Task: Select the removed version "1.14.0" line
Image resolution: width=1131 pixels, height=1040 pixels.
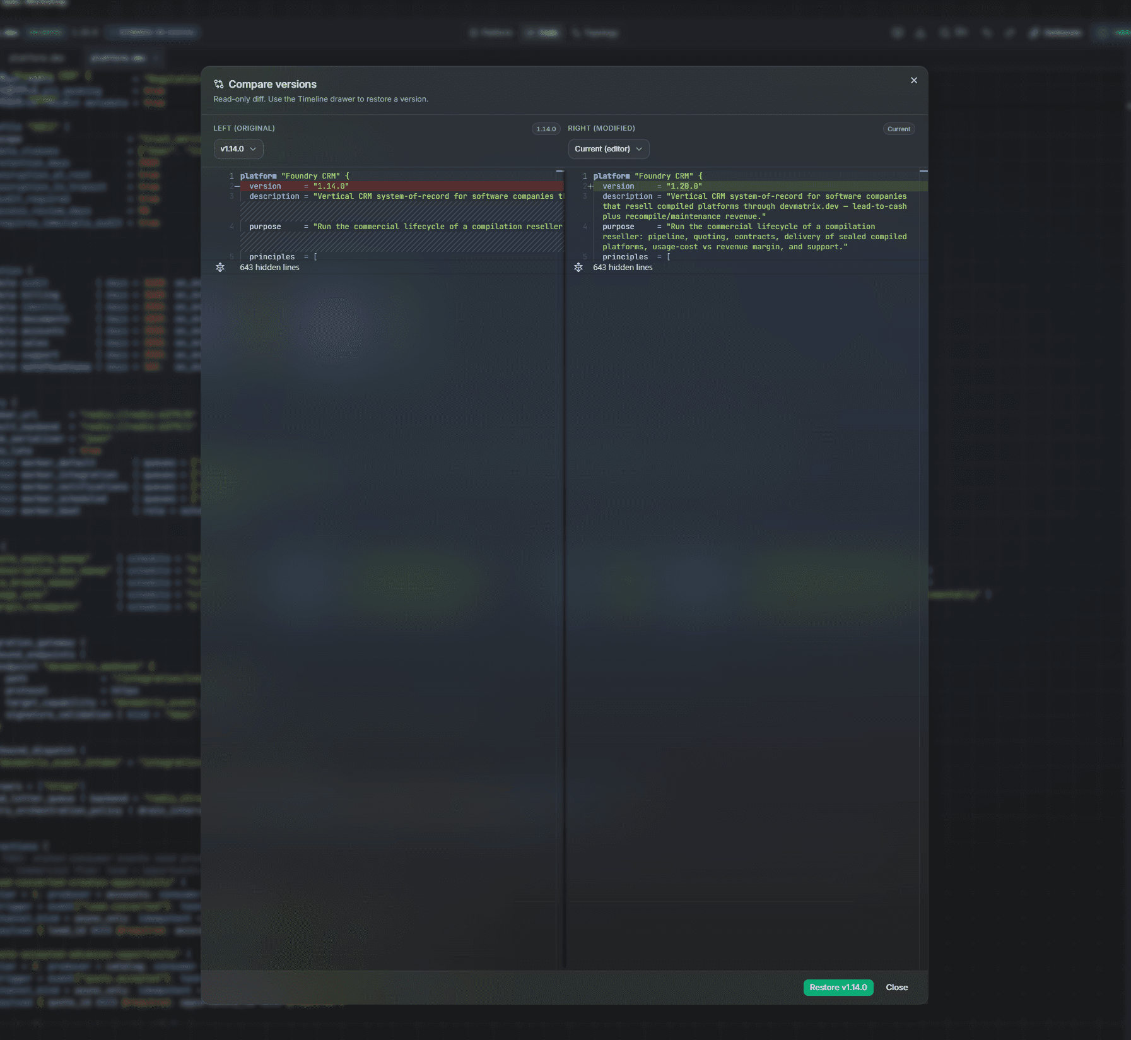Action: pyautogui.click(x=402, y=186)
